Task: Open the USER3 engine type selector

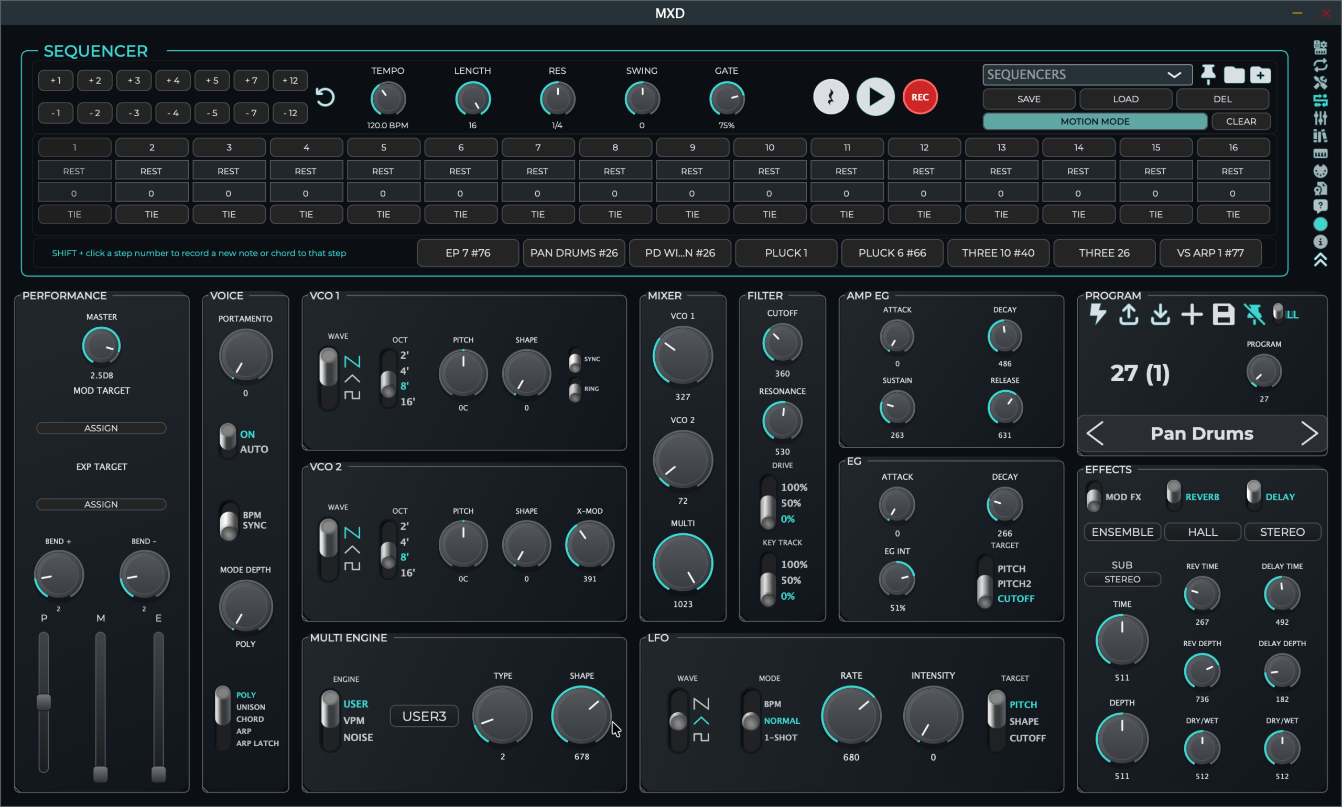Action: [x=424, y=716]
